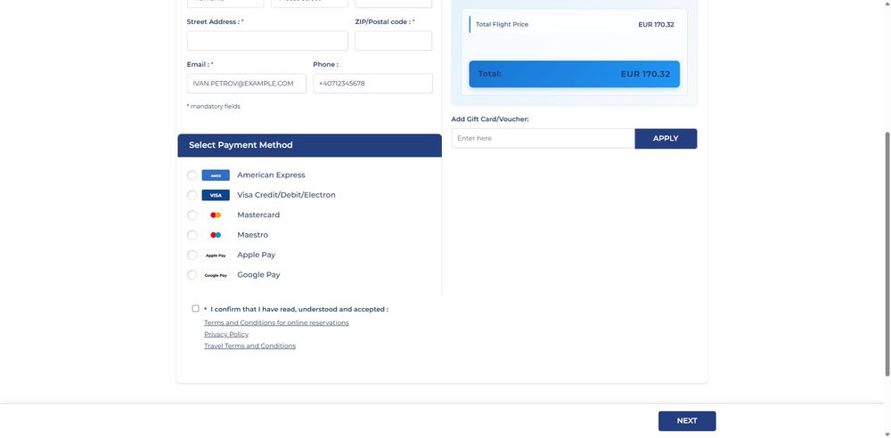Pick the Maestro radio button
The width and height of the screenshot is (891, 438).
click(x=192, y=235)
